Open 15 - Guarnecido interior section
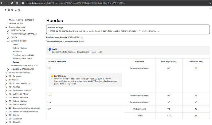This screenshot has height=125, width=212. coord(19,94)
